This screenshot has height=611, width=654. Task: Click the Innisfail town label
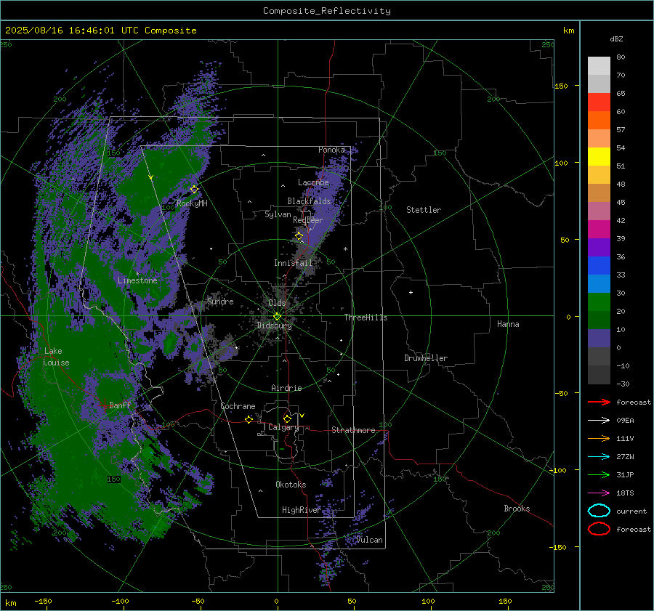tap(293, 263)
